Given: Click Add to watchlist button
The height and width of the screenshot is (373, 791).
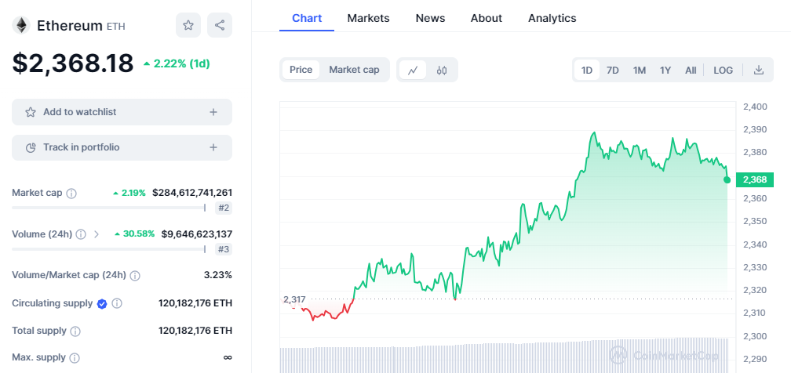Looking at the screenshot, I should point(122,112).
